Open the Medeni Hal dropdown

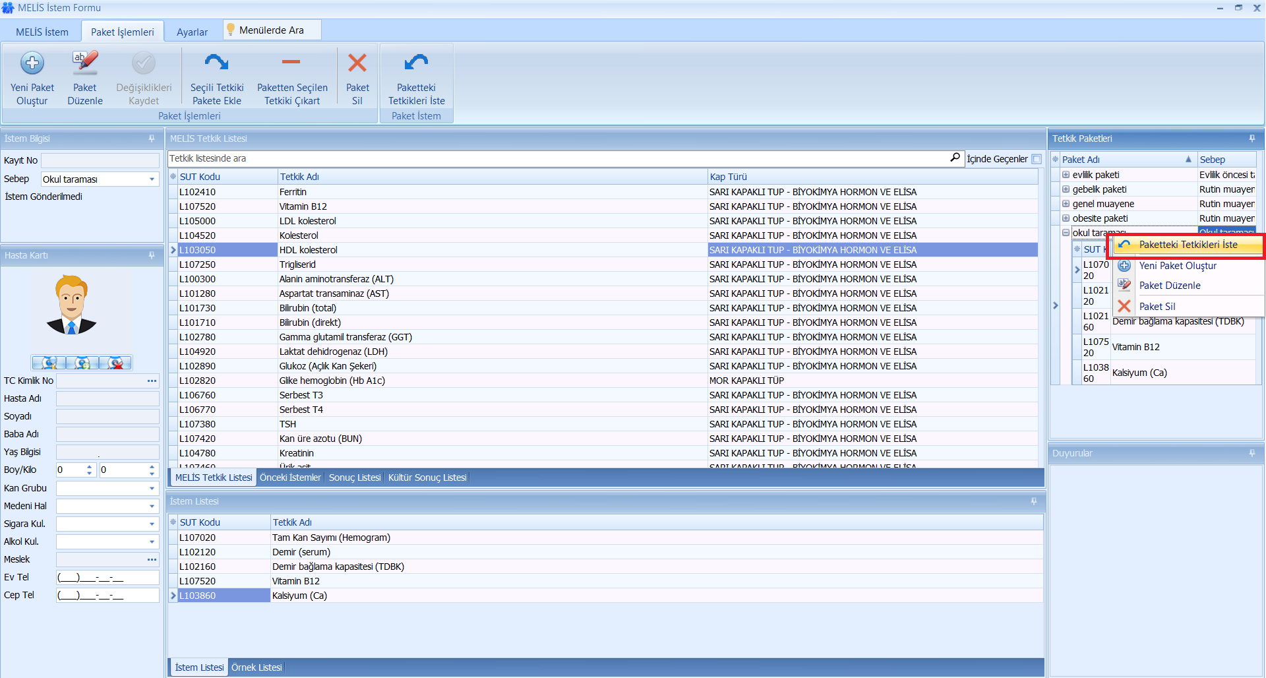point(152,506)
